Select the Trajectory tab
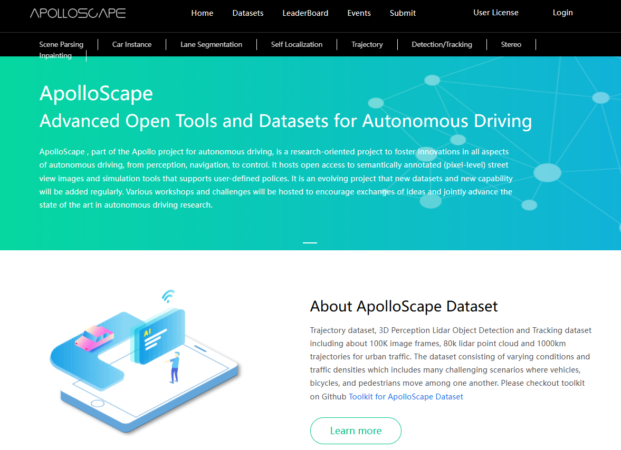The image size is (621, 450). tap(367, 44)
